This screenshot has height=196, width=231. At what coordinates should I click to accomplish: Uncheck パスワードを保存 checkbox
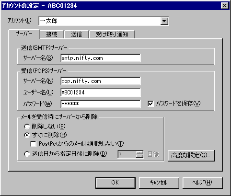(x=150, y=104)
